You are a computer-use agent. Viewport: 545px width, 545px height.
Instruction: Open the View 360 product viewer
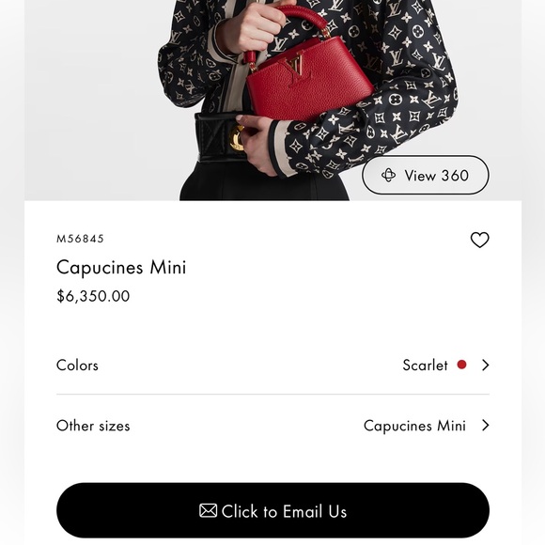click(x=426, y=175)
